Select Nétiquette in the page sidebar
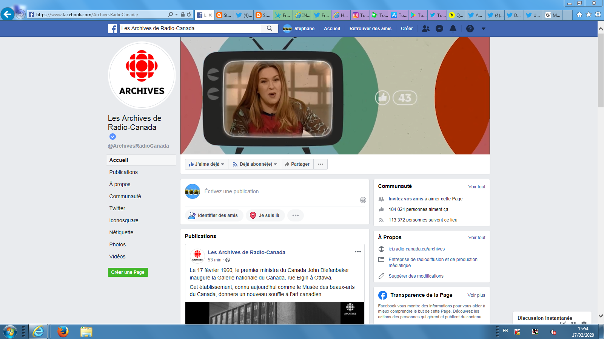The image size is (604, 339). click(121, 232)
